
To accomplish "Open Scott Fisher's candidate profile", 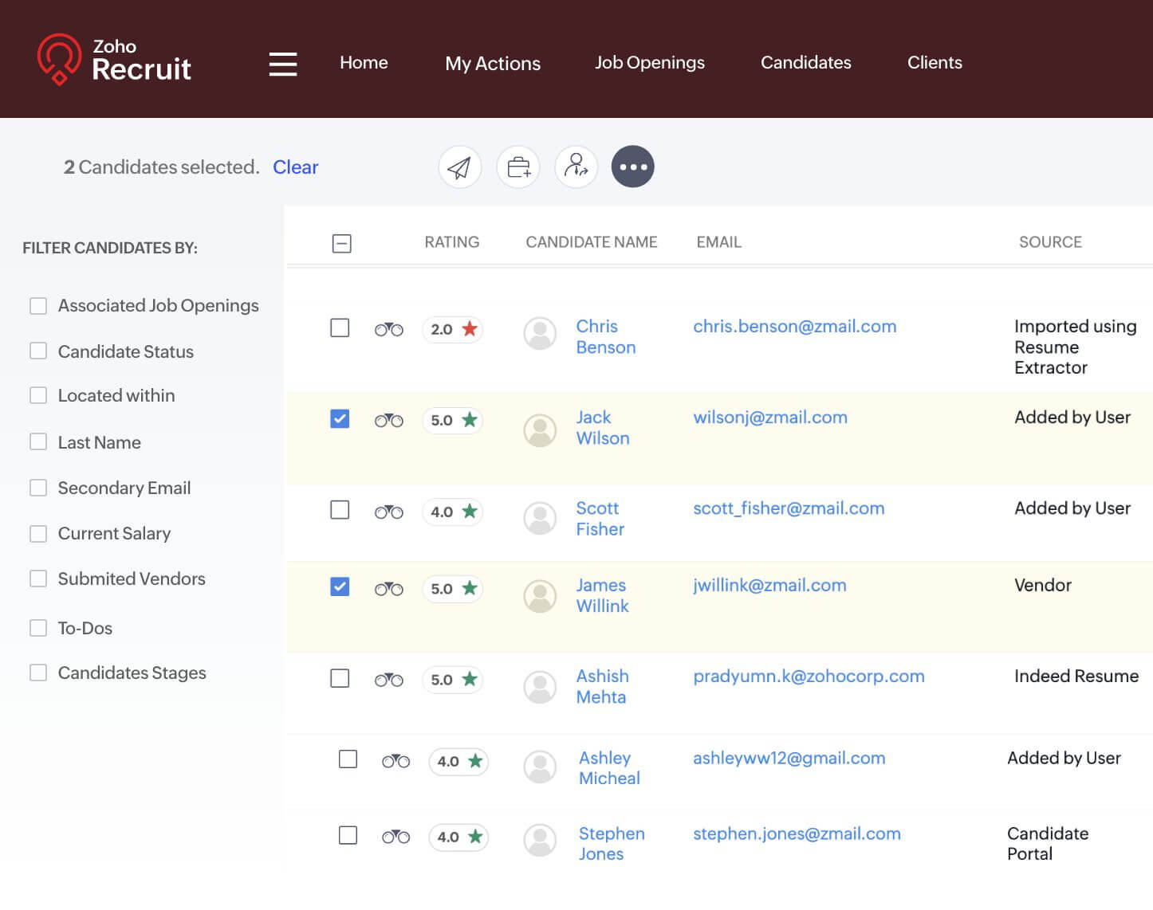I will pos(600,519).
